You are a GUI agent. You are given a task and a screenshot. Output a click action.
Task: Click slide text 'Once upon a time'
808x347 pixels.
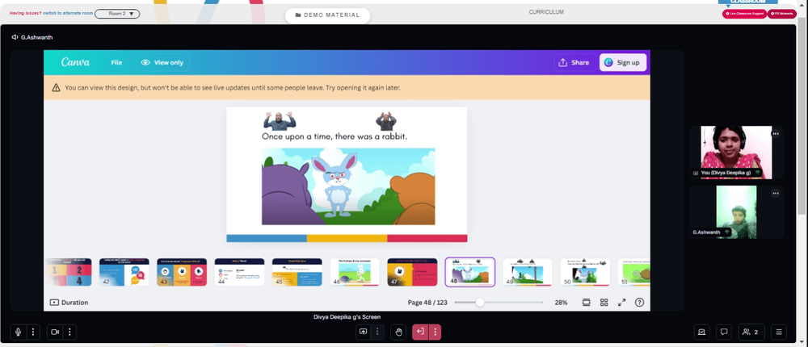(297, 136)
